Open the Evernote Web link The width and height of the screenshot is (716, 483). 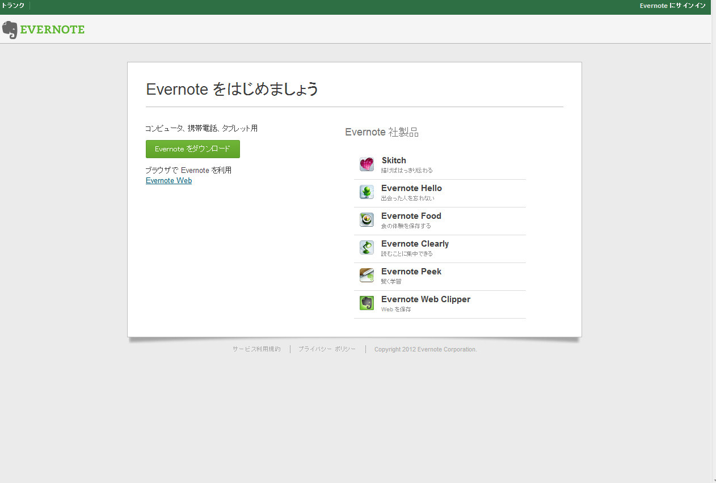(x=169, y=181)
